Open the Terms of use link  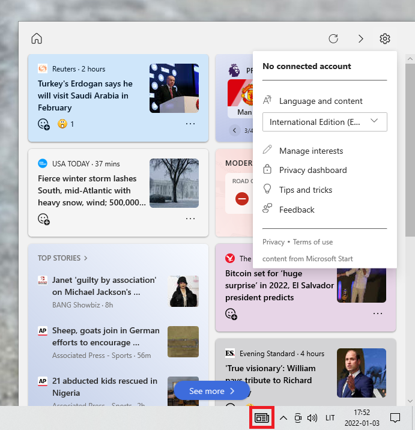pos(313,242)
